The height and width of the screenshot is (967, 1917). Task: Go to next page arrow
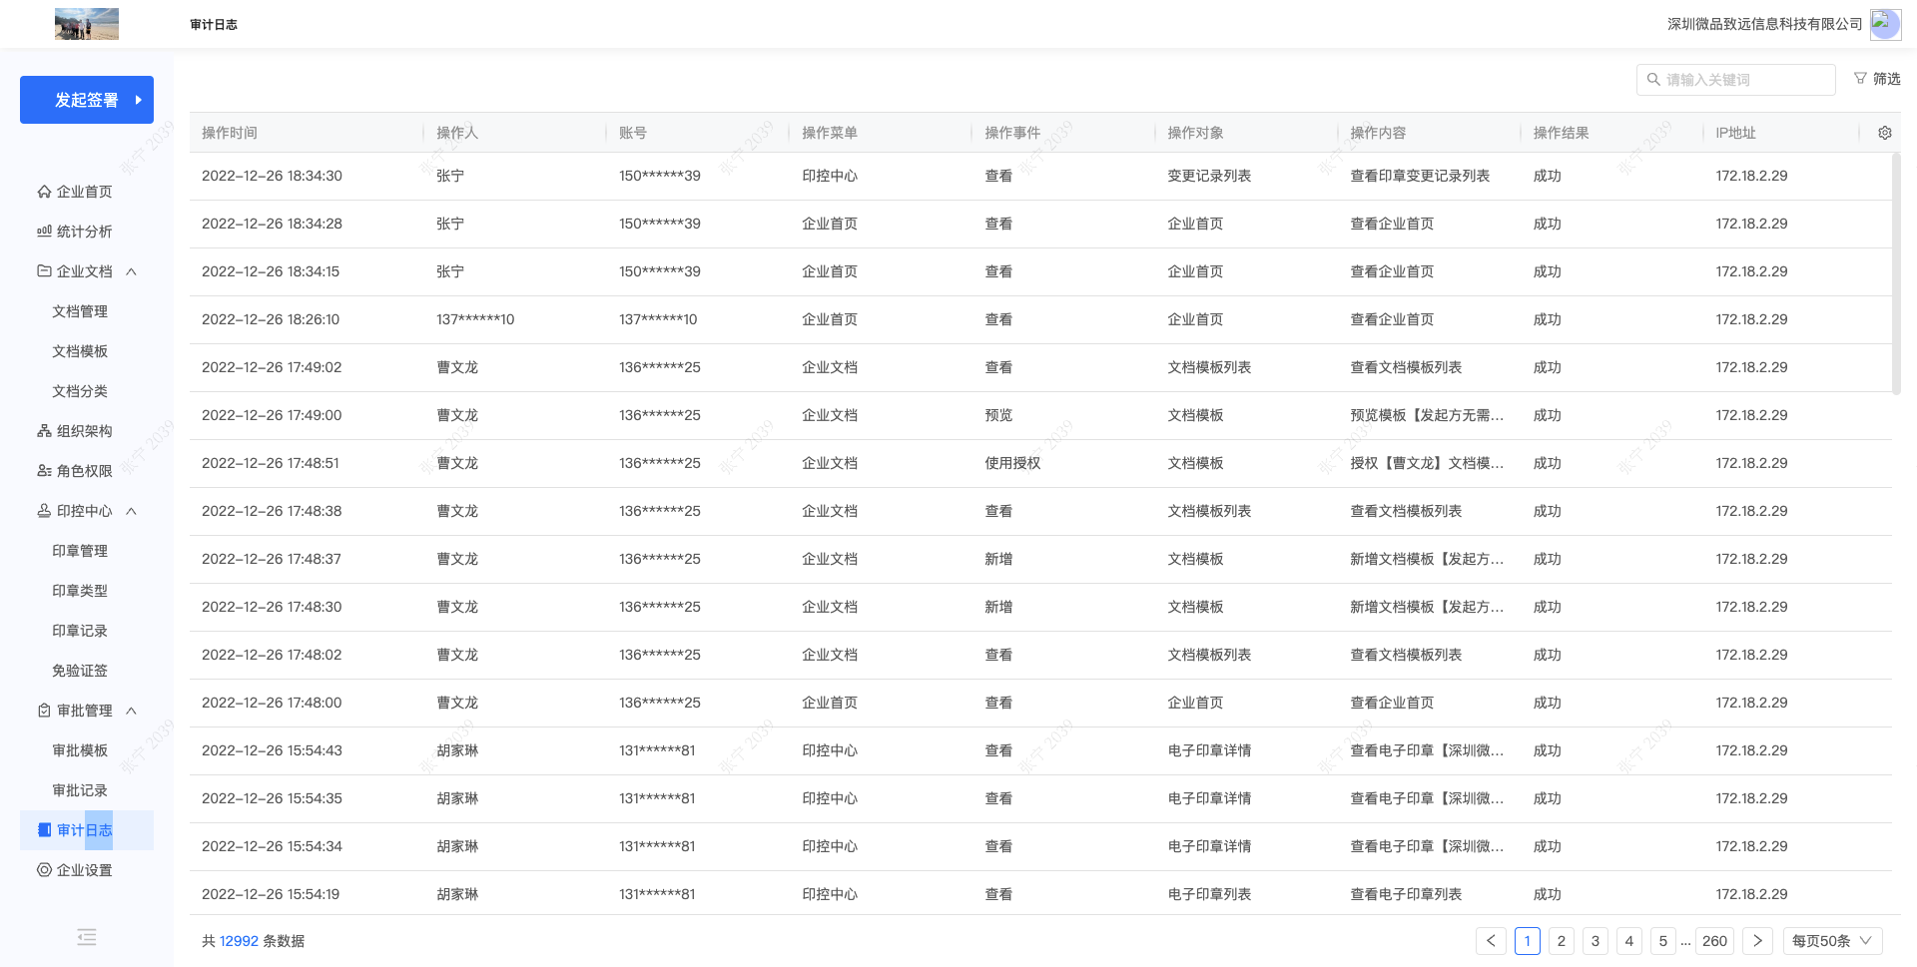[x=1757, y=941]
